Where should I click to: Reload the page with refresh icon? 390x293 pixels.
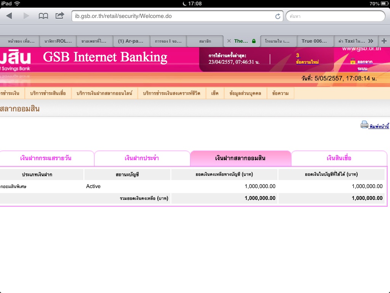[278, 16]
